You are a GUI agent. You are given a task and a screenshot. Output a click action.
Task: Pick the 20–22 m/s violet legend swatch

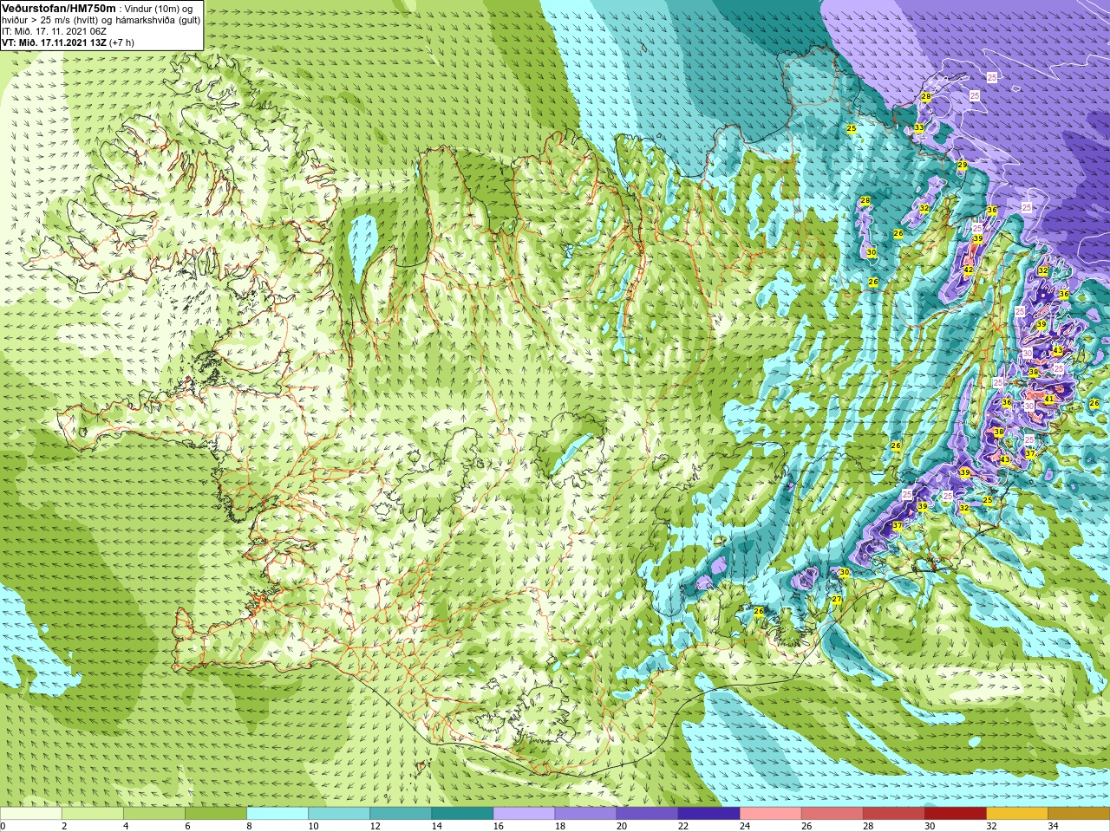pos(647,814)
